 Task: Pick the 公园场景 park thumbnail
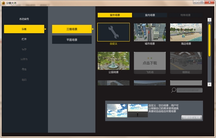113,61
